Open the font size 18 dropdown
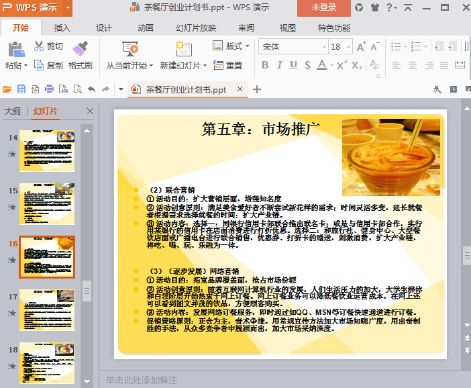 tap(348, 47)
